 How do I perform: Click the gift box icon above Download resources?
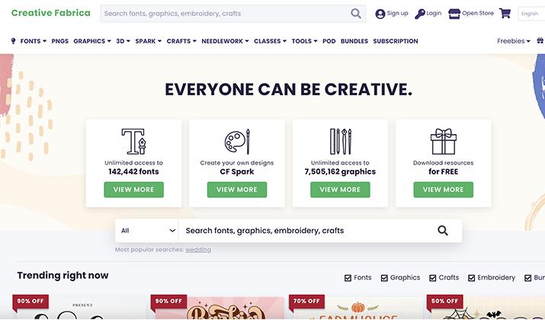tap(443, 142)
